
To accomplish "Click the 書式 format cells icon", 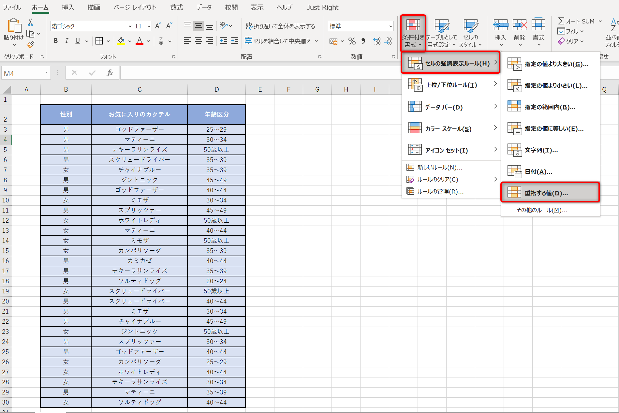I will [x=538, y=25].
